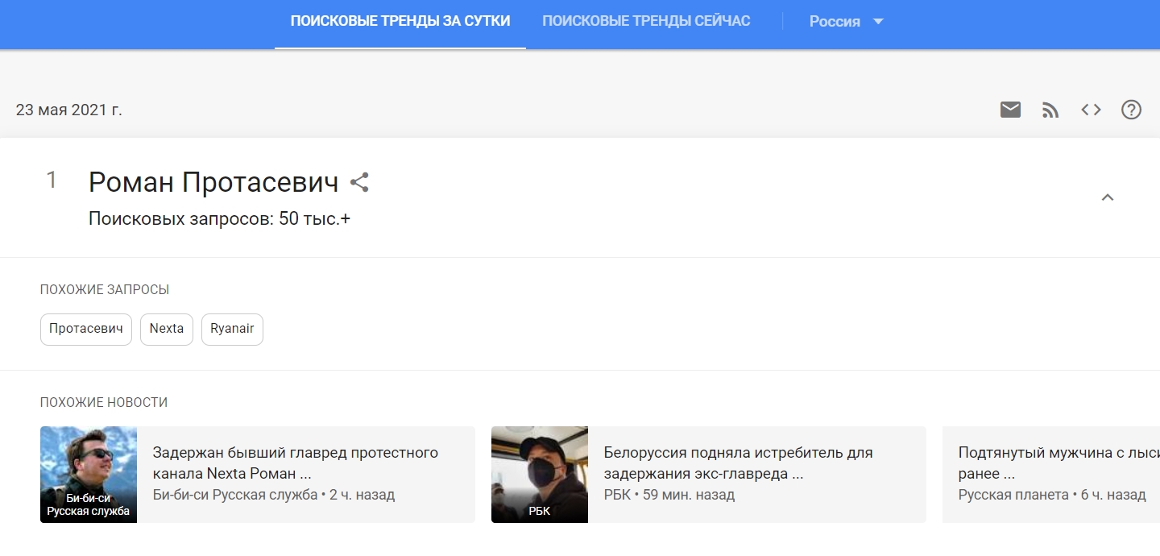Click the Роман Протасевич trend title
The width and height of the screenshot is (1160, 556).
point(213,182)
